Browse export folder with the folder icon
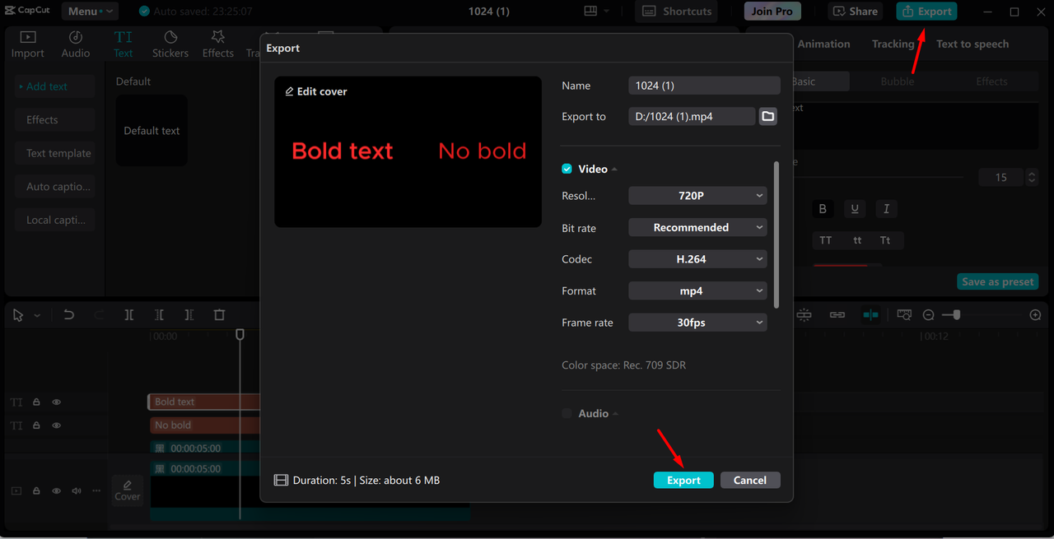Screen dimensions: 1054x539 point(768,116)
